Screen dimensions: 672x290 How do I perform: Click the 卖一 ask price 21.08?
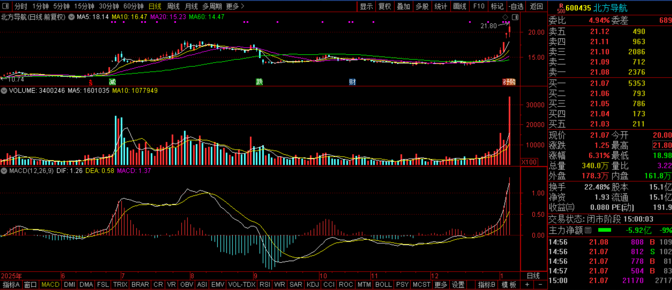point(599,72)
